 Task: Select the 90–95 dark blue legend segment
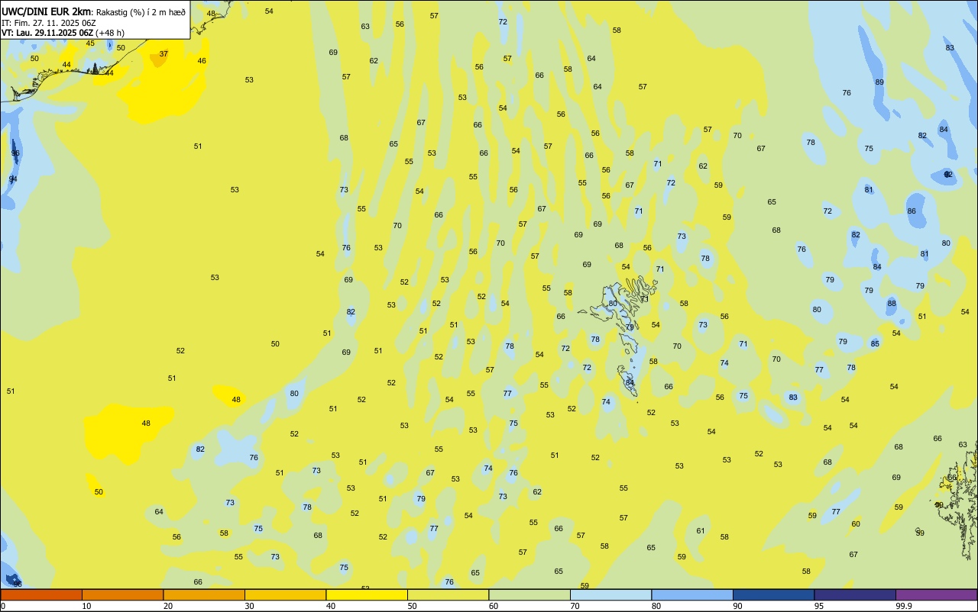click(773, 594)
